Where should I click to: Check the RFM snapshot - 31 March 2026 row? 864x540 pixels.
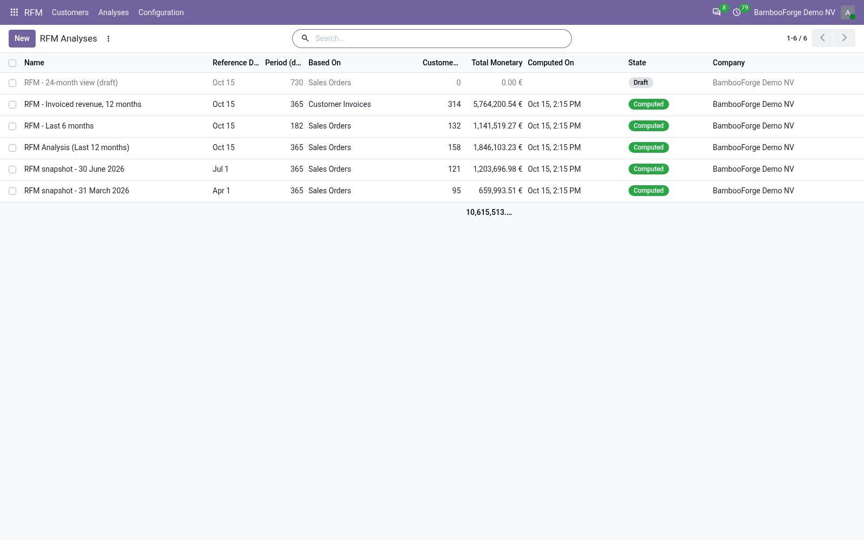pos(12,191)
